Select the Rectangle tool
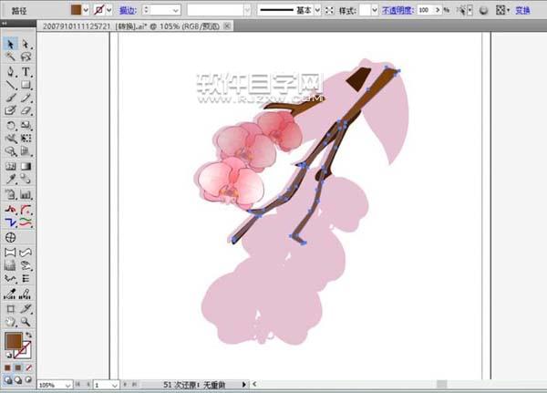The image size is (547, 393). [26, 85]
